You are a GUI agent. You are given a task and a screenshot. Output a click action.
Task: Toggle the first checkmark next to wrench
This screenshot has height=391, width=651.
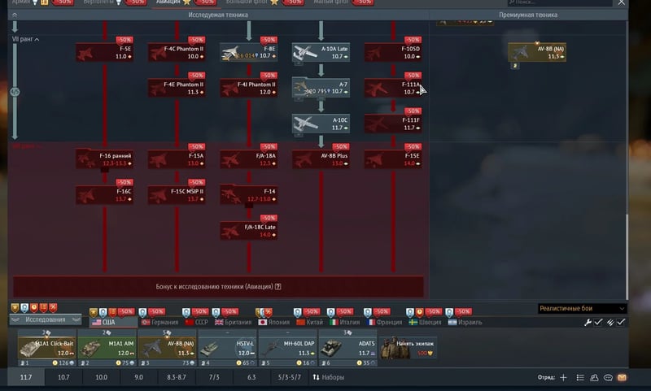tap(599, 323)
